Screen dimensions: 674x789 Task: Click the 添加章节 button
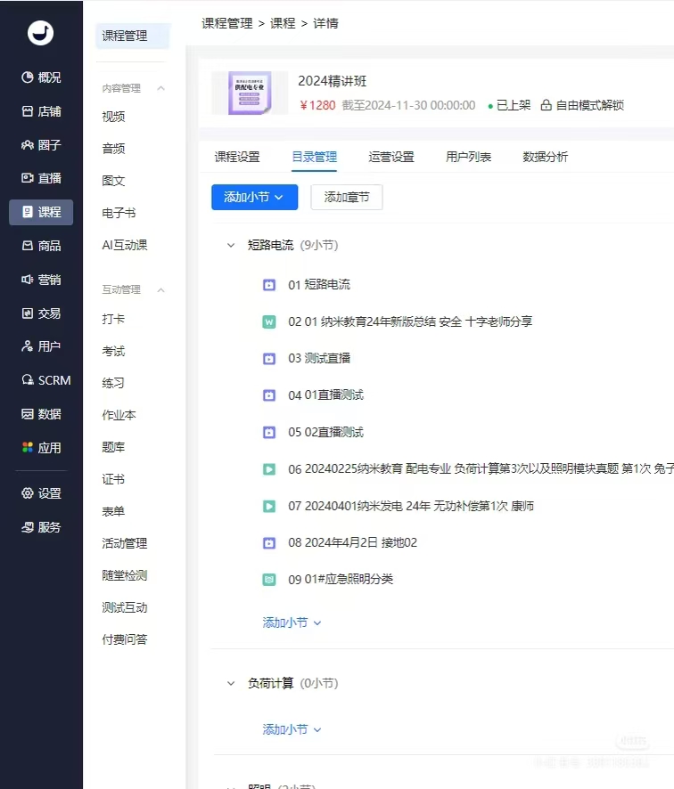347,198
